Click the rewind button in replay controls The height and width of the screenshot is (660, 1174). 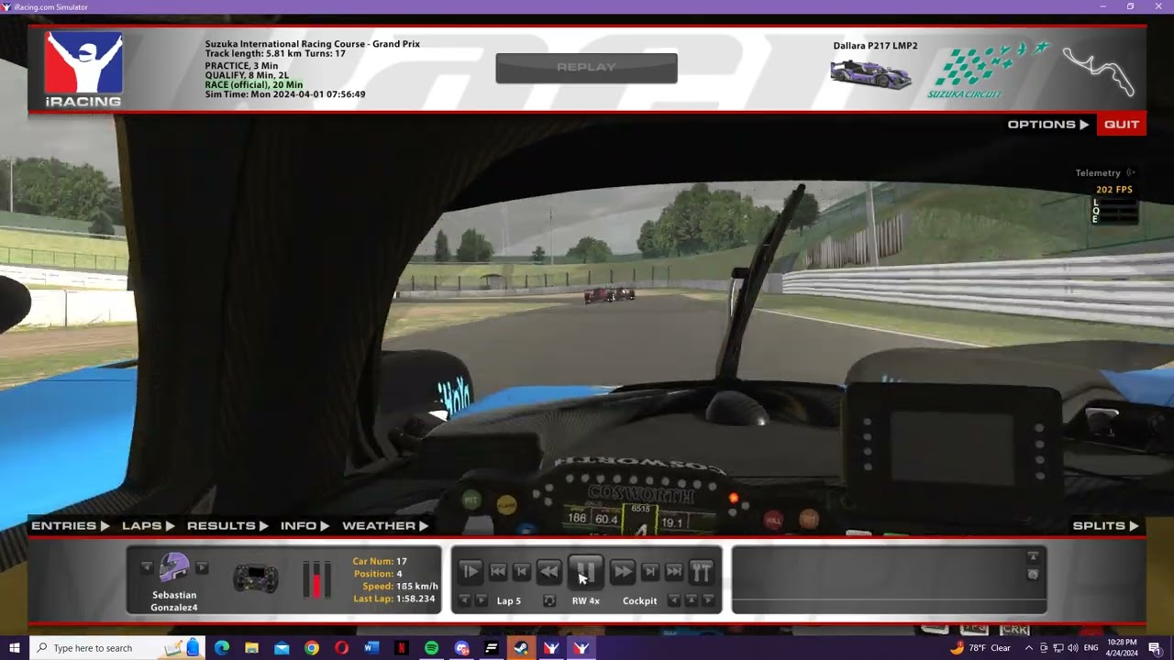pos(548,572)
